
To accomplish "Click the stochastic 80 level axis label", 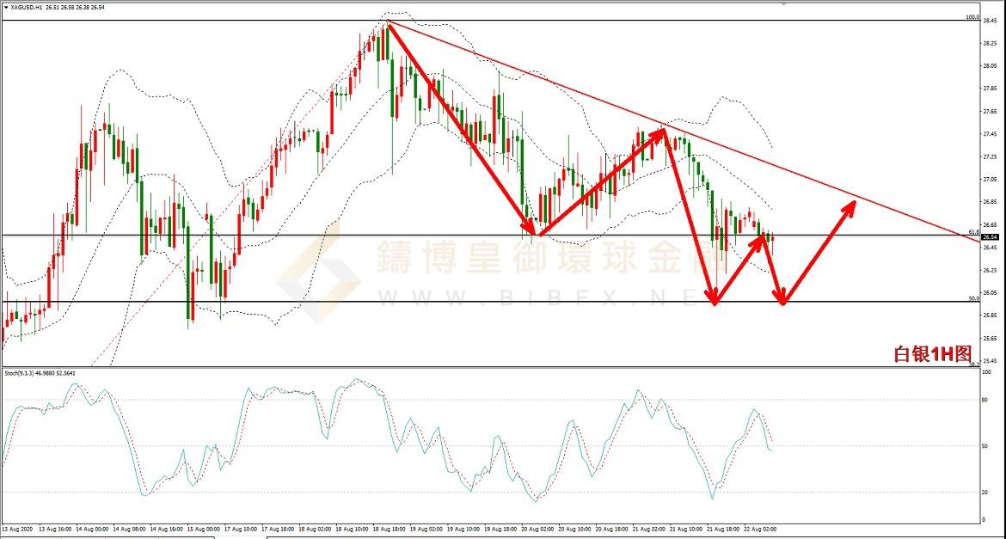I will point(985,400).
